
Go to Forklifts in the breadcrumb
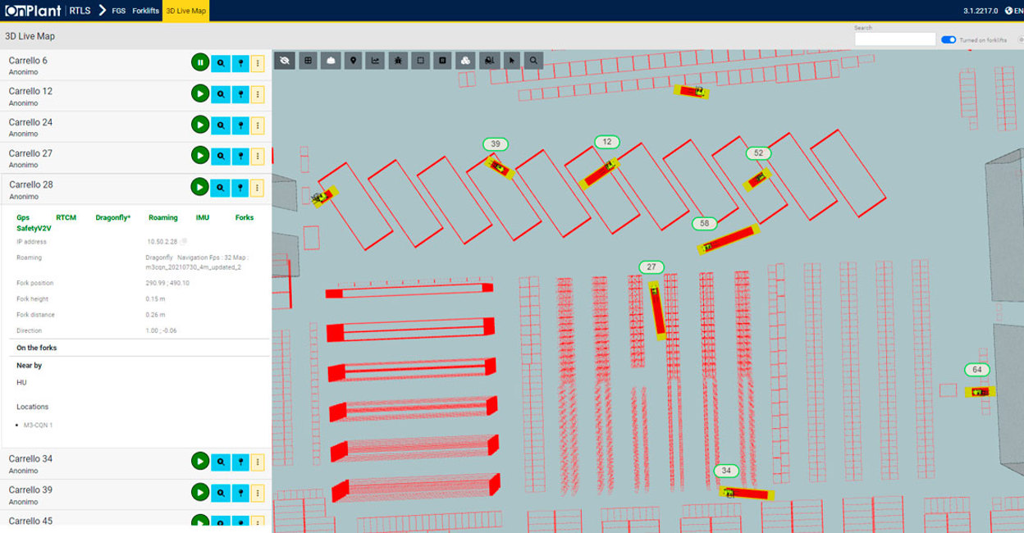pyautogui.click(x=145, y=11)
